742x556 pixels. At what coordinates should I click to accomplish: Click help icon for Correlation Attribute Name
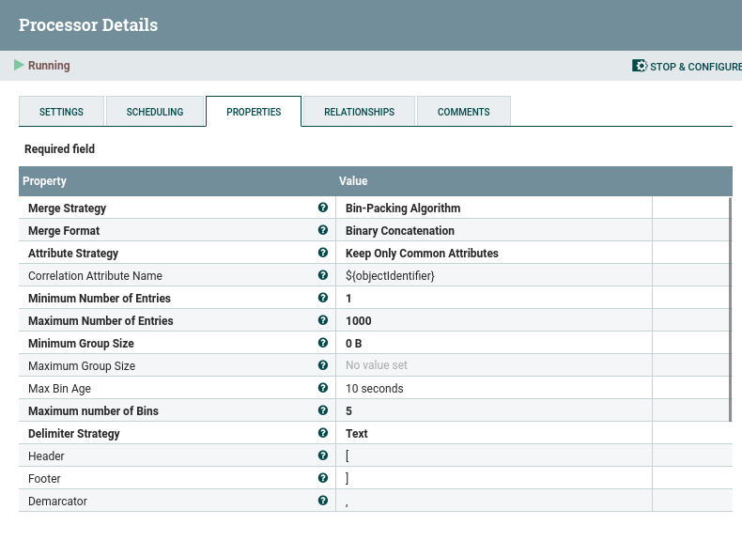[x=323, y=276]
